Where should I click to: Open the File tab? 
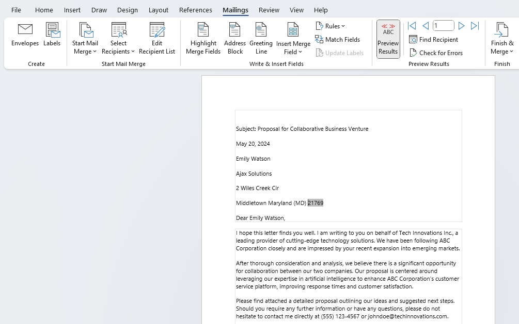[x=16, y=10]
